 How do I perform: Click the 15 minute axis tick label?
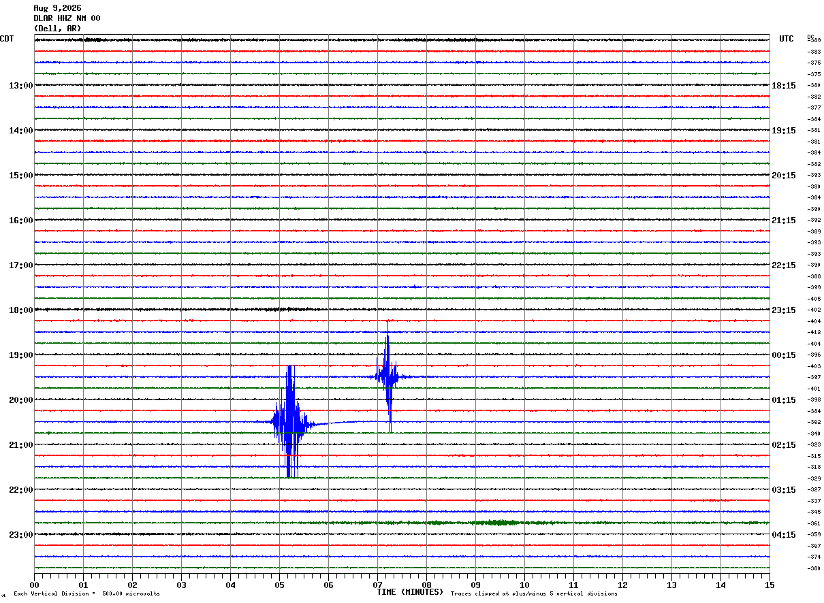pos(770,585)
